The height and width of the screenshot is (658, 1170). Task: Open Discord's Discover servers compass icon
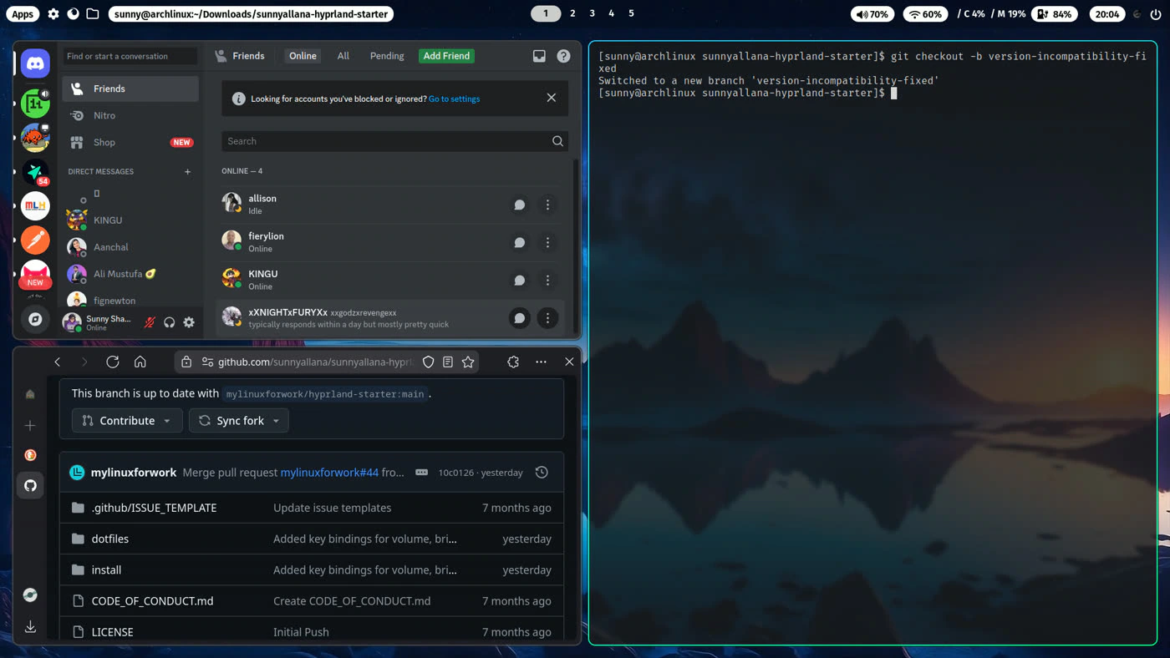[35, 319]
